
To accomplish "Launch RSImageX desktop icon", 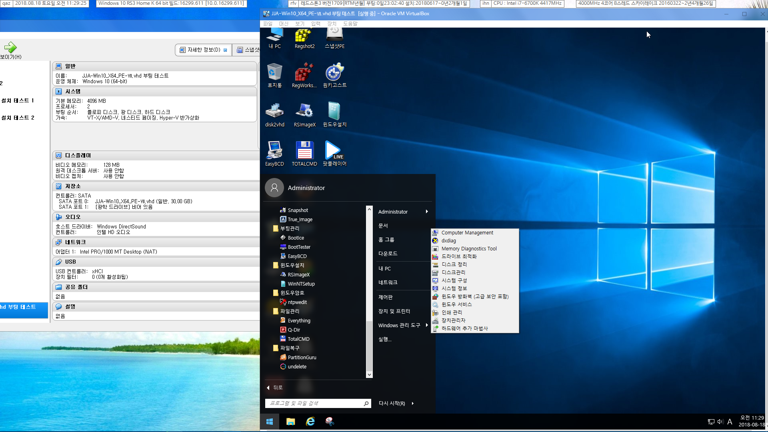I will 304,115.
